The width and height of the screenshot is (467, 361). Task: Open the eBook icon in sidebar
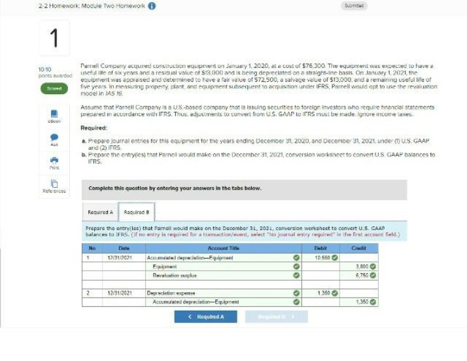pyautogui.click(x=54, y=114)
